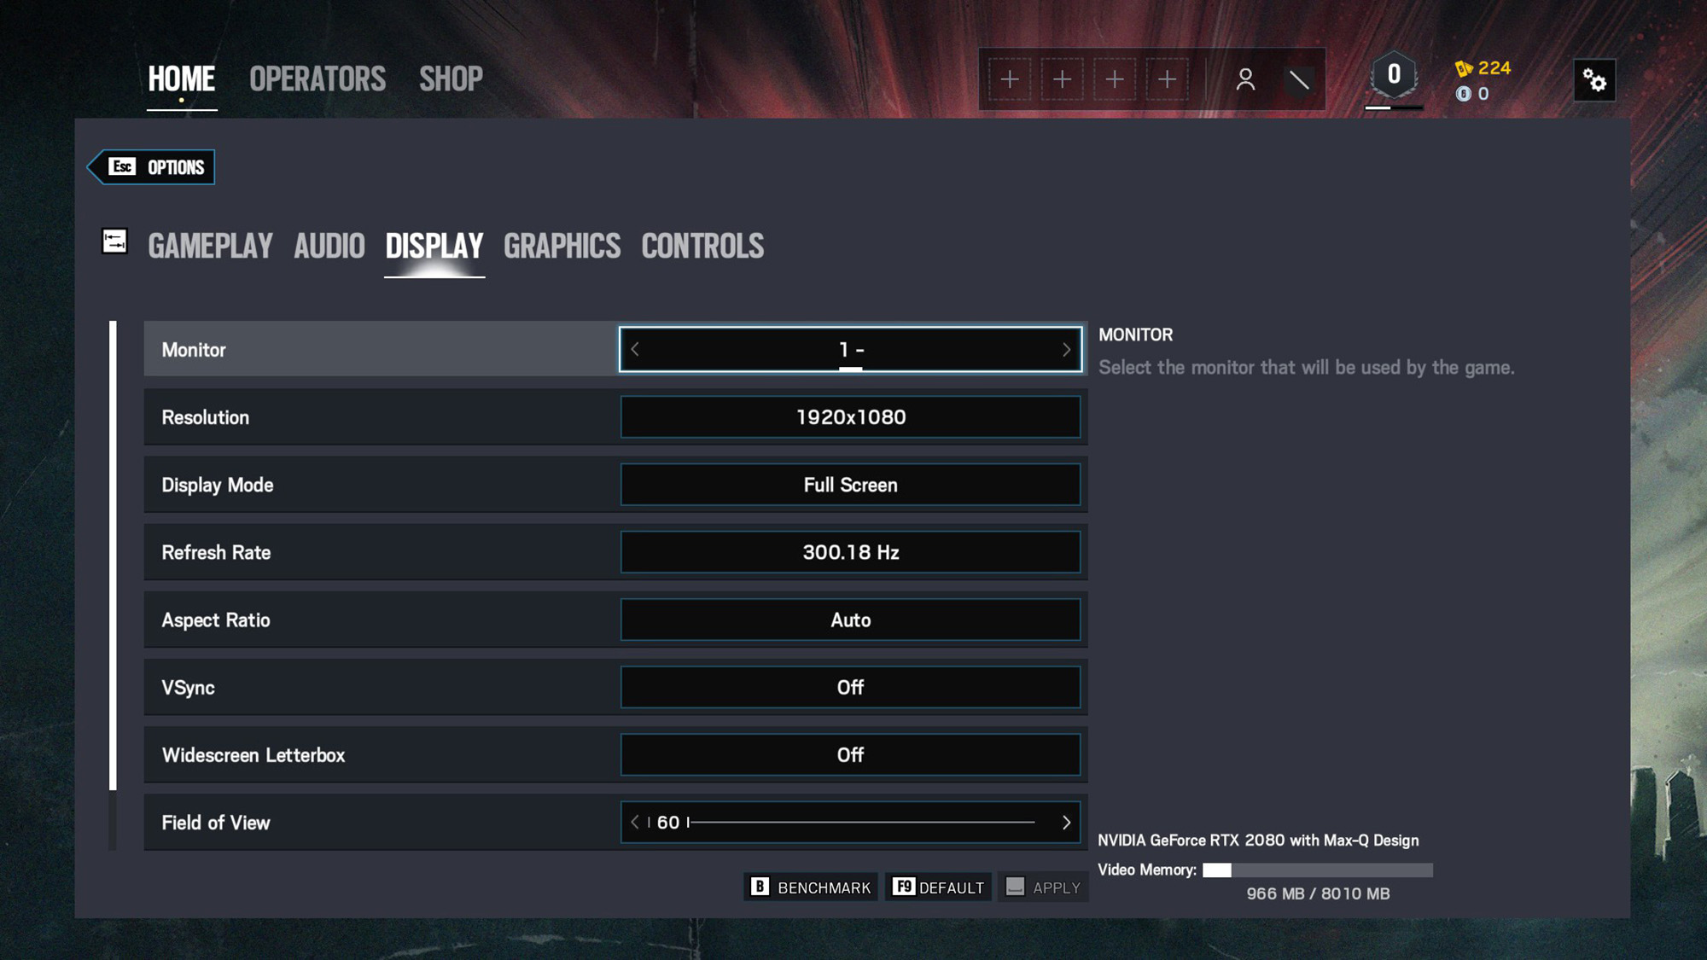This screenshot has height=960, width=1707.
Task: Toggle VSync off to on
Action: coord(850,687)
